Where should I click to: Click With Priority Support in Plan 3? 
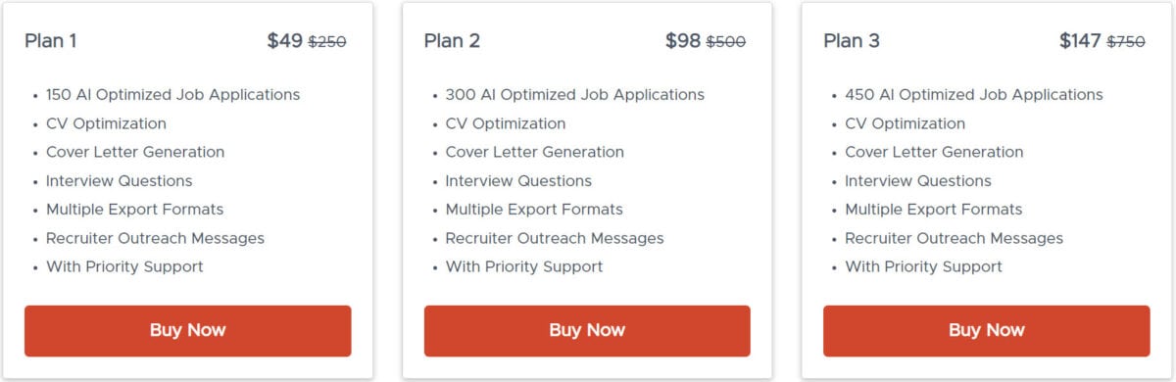coord(923,266)
